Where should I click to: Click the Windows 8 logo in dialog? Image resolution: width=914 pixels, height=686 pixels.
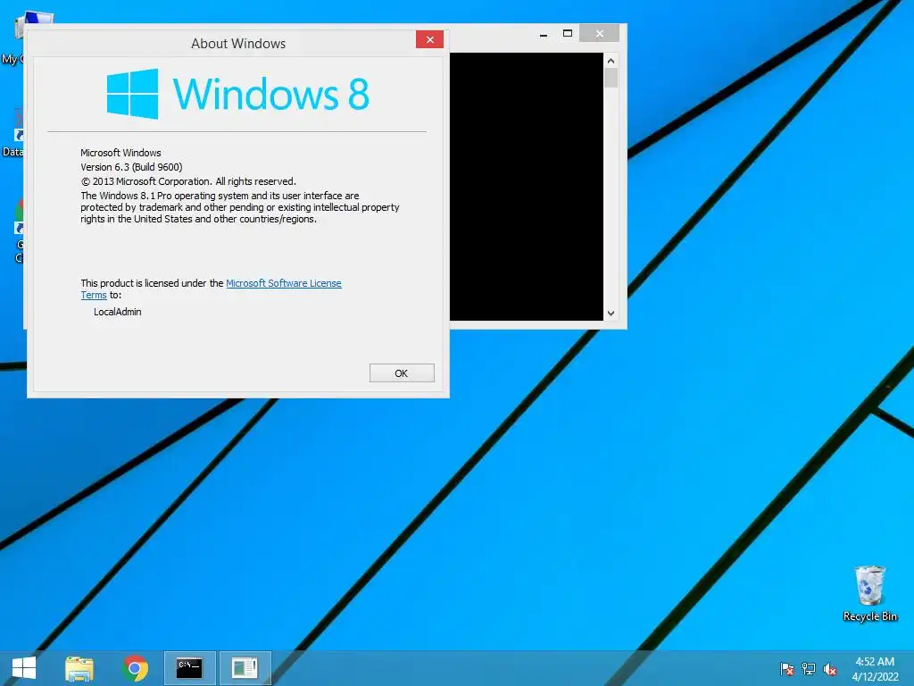pos(238,93)
